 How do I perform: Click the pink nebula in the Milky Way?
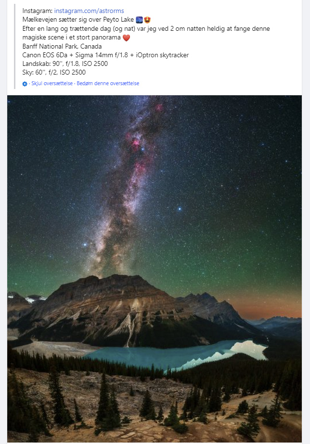pos(135,143)
